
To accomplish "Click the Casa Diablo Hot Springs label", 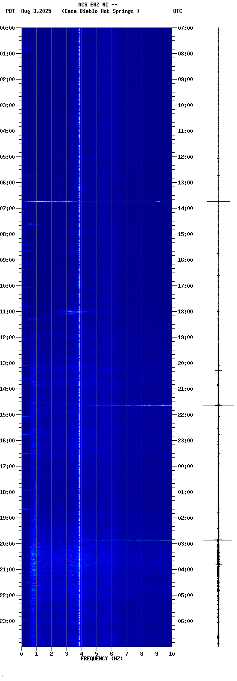I will 100,11.
